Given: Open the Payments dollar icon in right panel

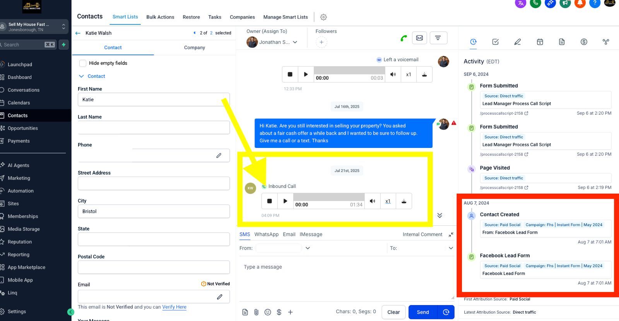Looking at the screenshot, I should [584, 42].
